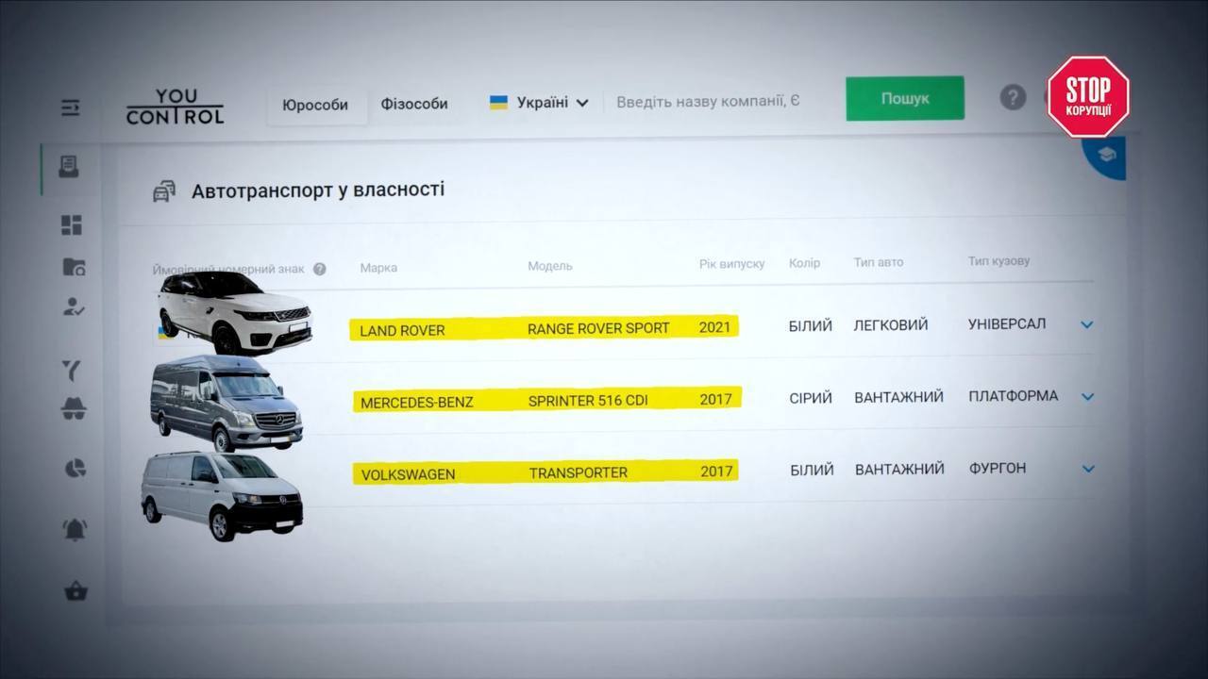Toggle the sidebar menu hamburger icon
Screen dimensions: 1208x679
click(71, 108)
